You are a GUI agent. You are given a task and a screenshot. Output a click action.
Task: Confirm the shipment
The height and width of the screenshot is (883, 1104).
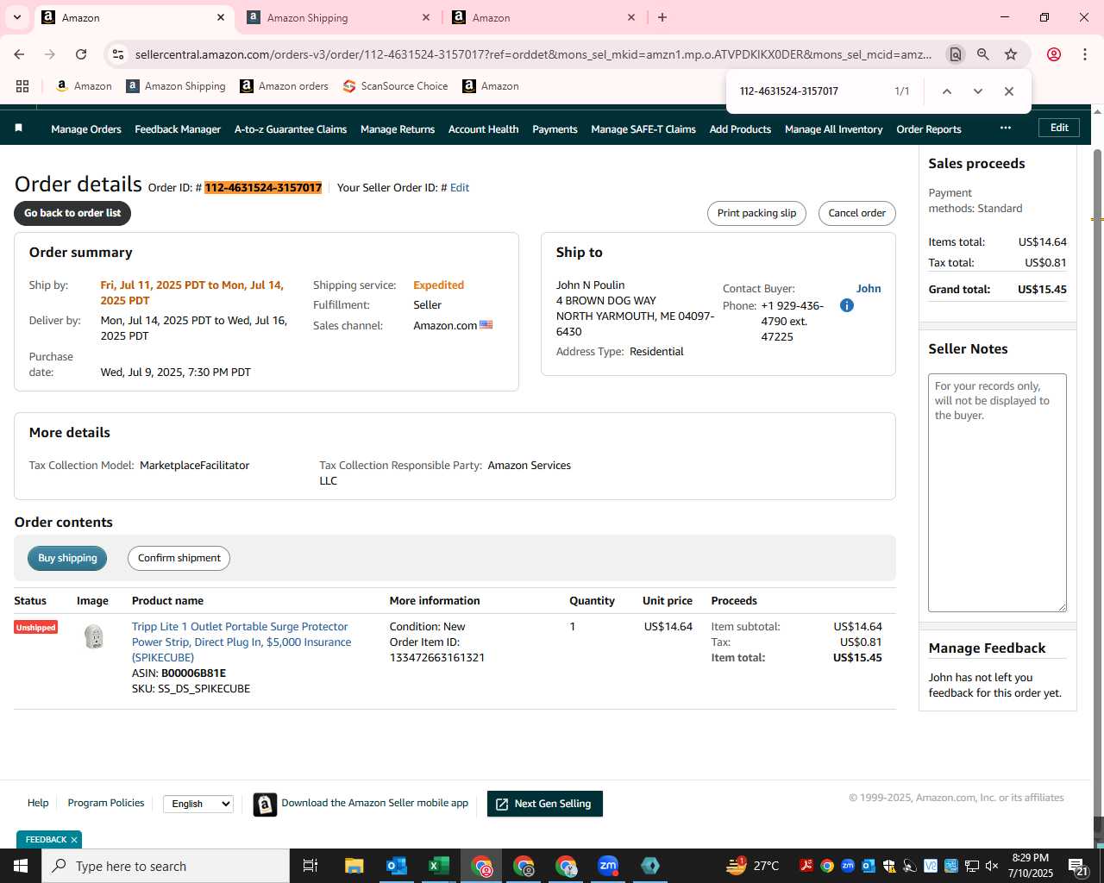[x=179, y=558]
